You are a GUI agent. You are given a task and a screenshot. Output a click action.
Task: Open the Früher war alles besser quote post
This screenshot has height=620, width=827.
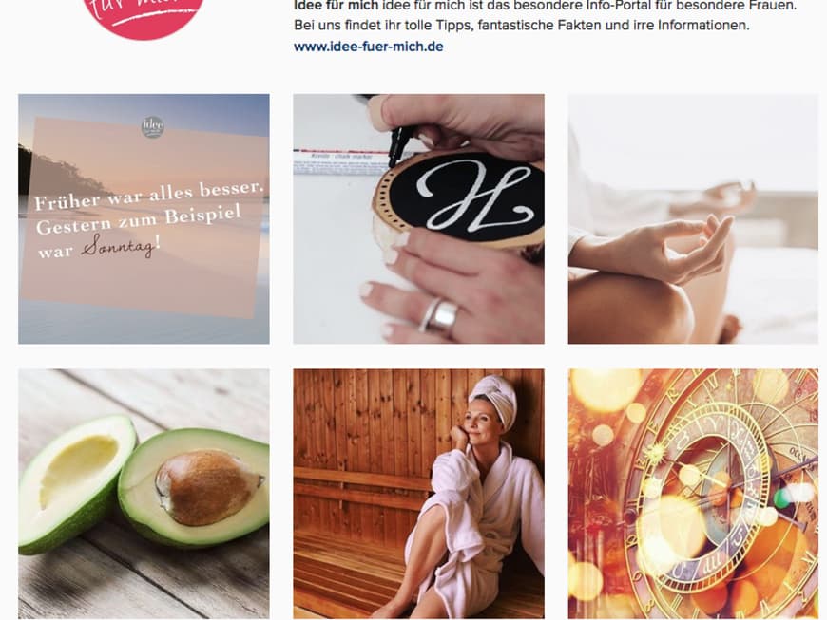pyautogui.click(x=144, y=219)
